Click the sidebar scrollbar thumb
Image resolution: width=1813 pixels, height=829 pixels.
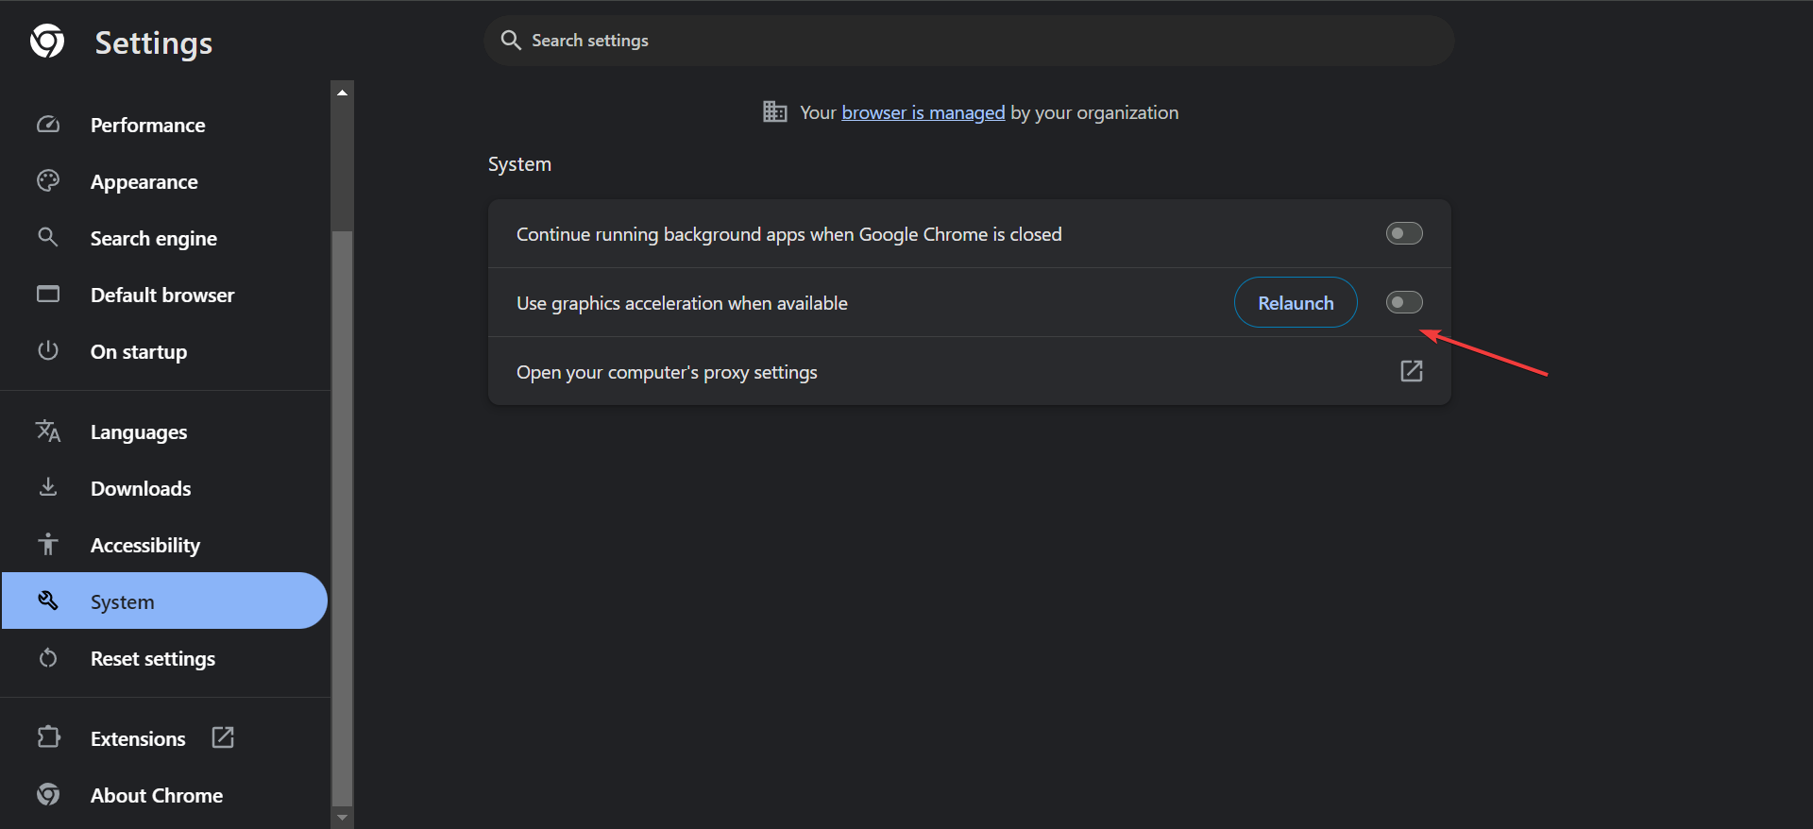pos(343,517)
